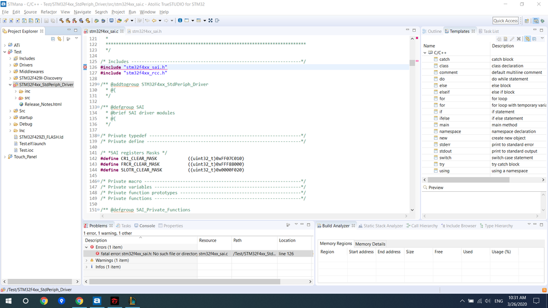548x308 pixels.
Task: Expand the ATi project
Action: [x=5, y=45]
